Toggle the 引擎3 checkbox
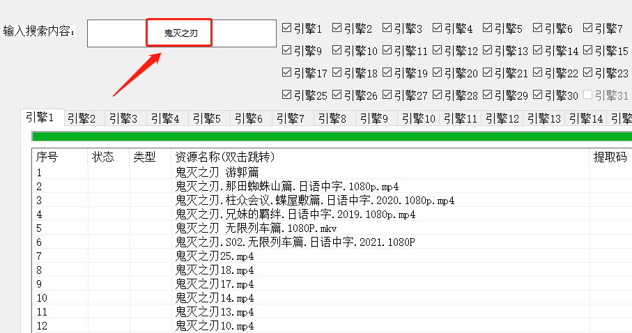 (x=387, y=28)
